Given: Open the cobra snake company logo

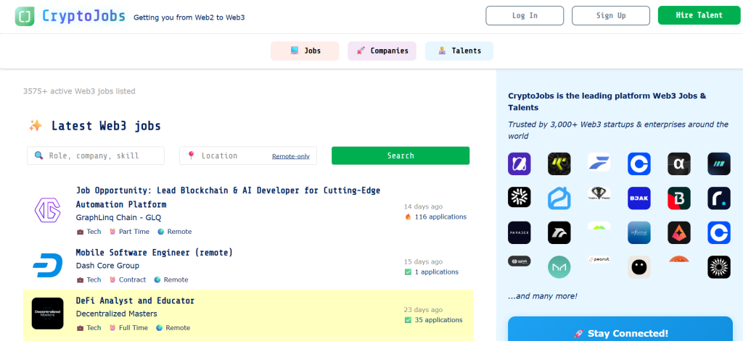Looking at the screenshot, I should click(x=599, y=193).
